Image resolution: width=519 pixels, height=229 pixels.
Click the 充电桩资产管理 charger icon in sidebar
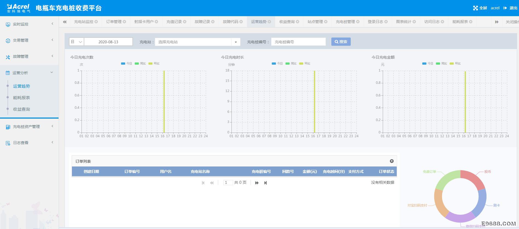[8, 127]
